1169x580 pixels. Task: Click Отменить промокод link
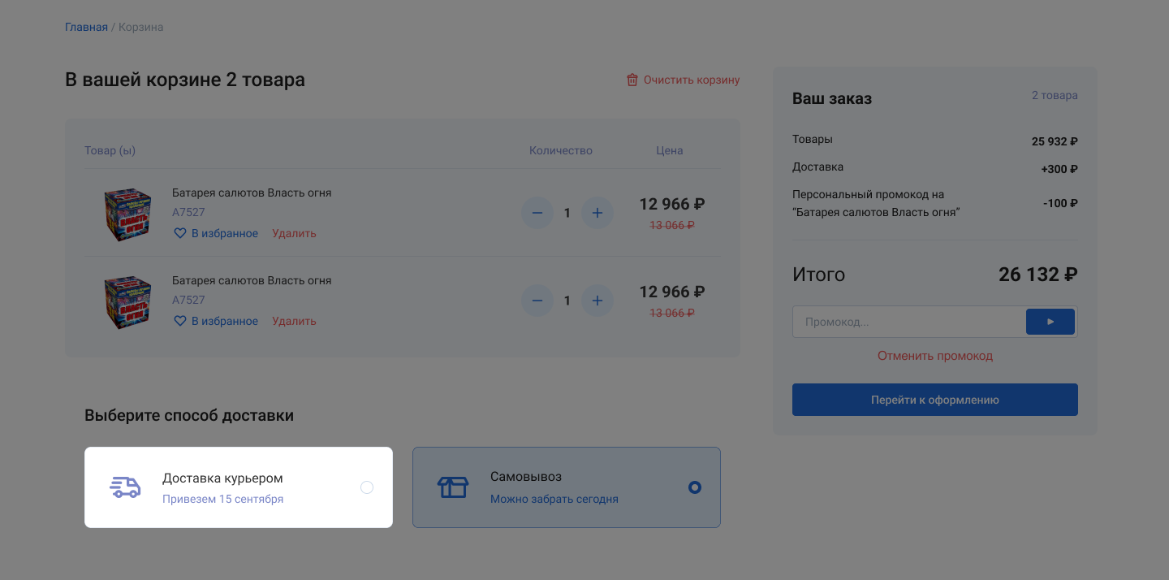tap(934, 356)
